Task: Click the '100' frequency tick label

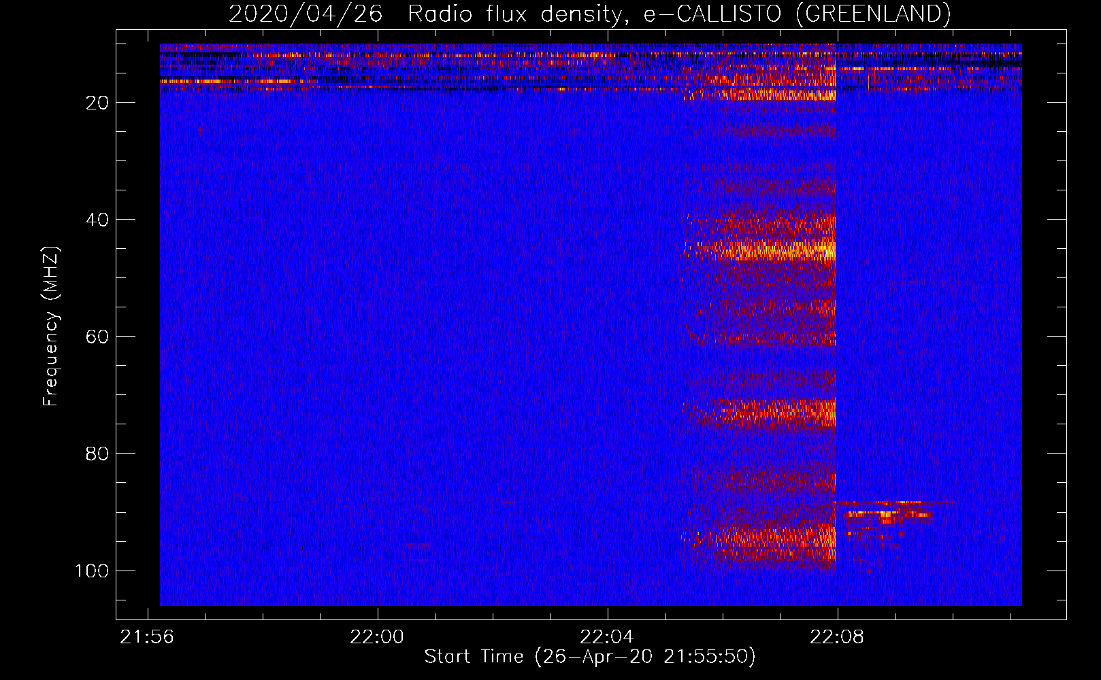Action: pyautogui.click(x=92, y=571)
